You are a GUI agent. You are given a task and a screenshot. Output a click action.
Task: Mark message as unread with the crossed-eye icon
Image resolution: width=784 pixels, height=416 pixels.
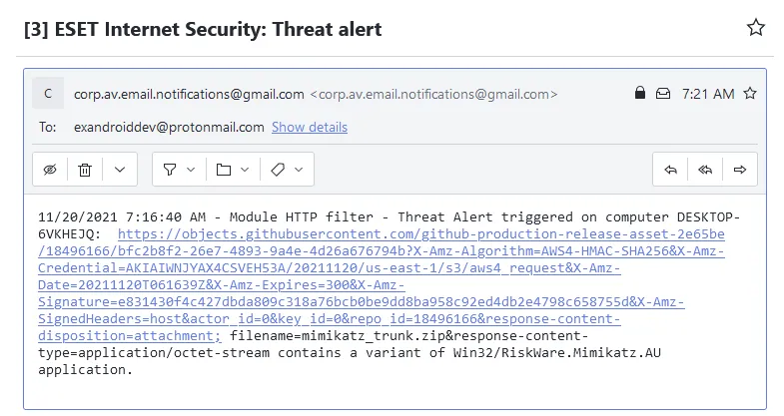pos(50,170)
